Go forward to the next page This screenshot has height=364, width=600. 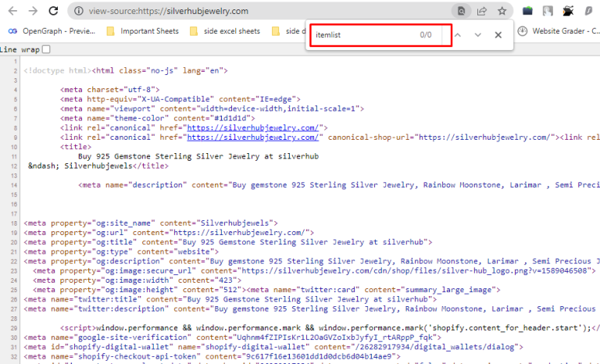(x=33, y=11)
